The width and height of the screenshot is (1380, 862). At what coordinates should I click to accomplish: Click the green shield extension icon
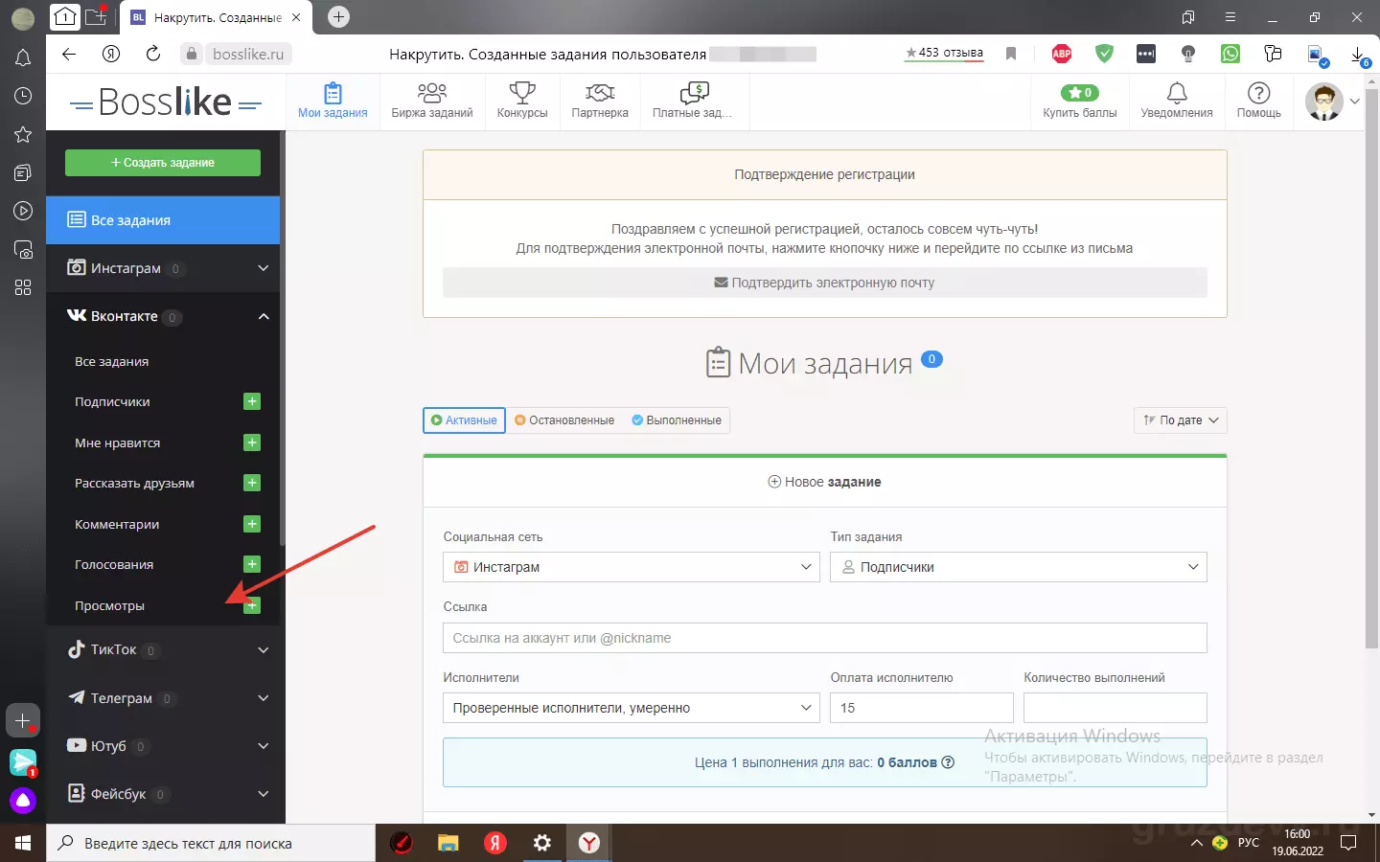pyautogui.click(x=1104, y=55)
